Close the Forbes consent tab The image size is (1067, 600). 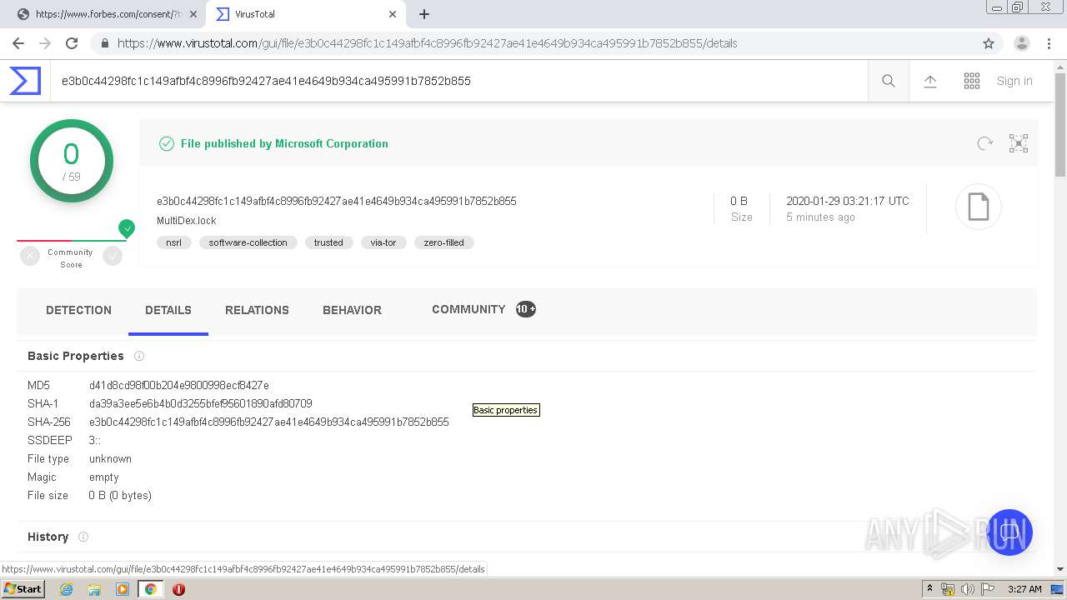point(193,14)
